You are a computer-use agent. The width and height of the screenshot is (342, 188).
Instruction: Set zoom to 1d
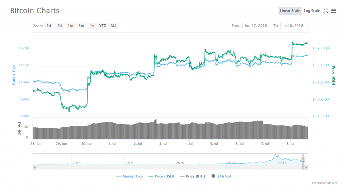click(49, 26)
